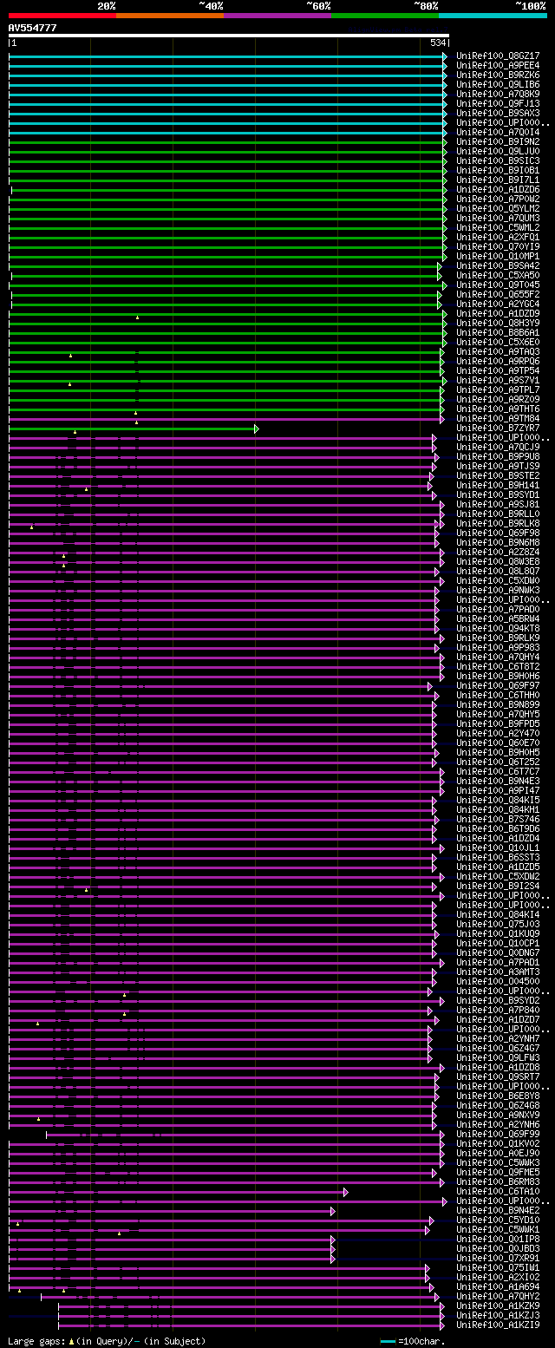Click the UniRef100_A7QCJ9 label
Viewport: 555px width, 1348px height.
(x=498, y=447)
